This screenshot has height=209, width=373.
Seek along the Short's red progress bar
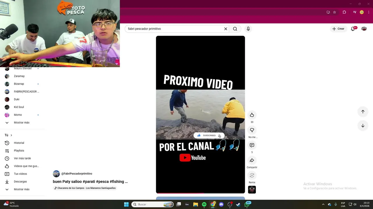tap(200, 193)
